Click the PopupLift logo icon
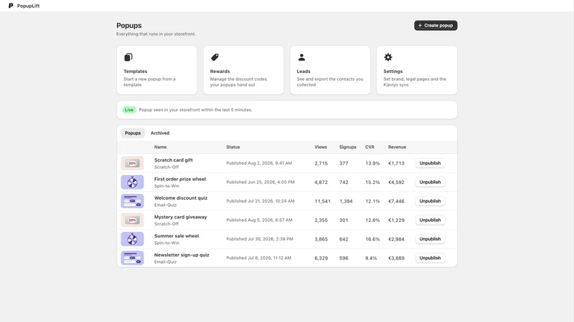 [x=11, y=6]
